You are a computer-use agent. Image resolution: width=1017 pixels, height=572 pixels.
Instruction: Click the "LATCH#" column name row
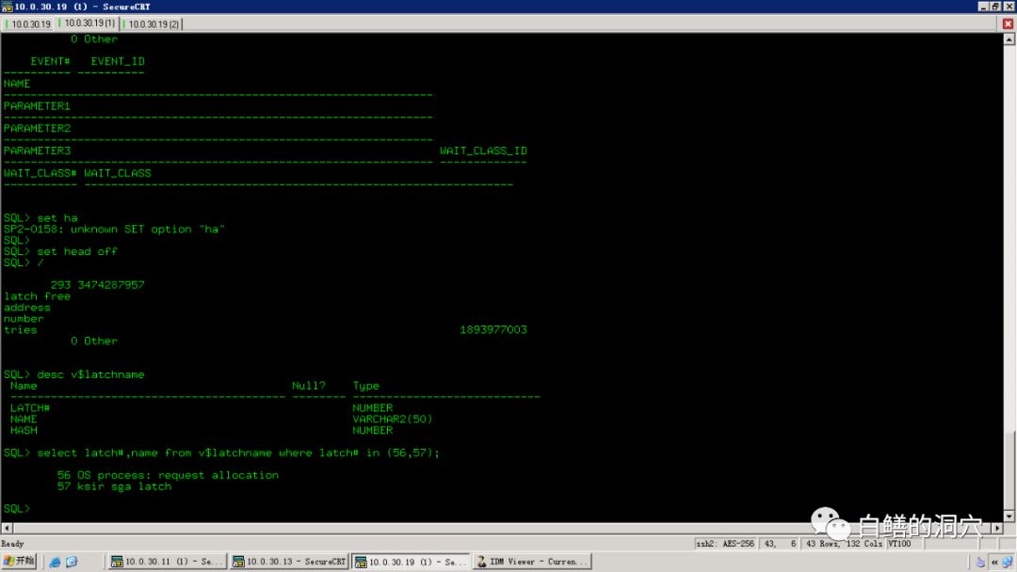click(x=30, y=408)
